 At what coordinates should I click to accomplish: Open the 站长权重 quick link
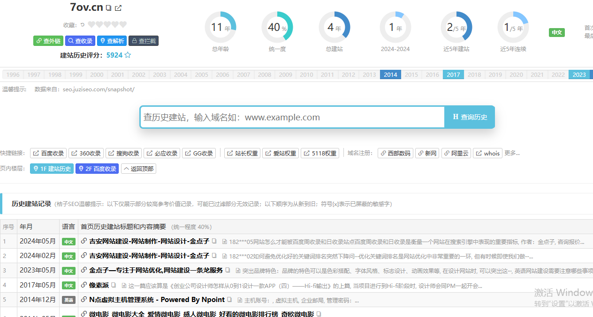(x=242, y=153)
